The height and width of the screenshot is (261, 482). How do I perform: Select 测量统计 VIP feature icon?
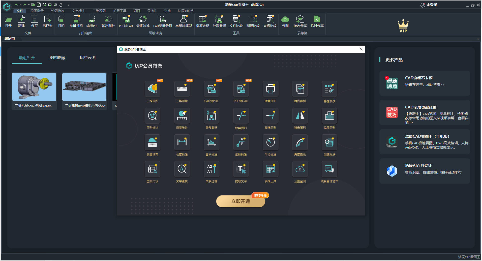pyautogui.click(x=182, y=115)
